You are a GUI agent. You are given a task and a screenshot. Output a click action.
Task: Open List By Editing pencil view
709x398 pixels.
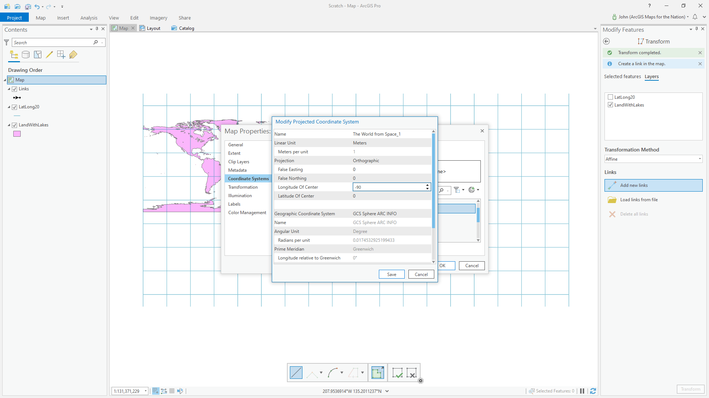(49, 55)
